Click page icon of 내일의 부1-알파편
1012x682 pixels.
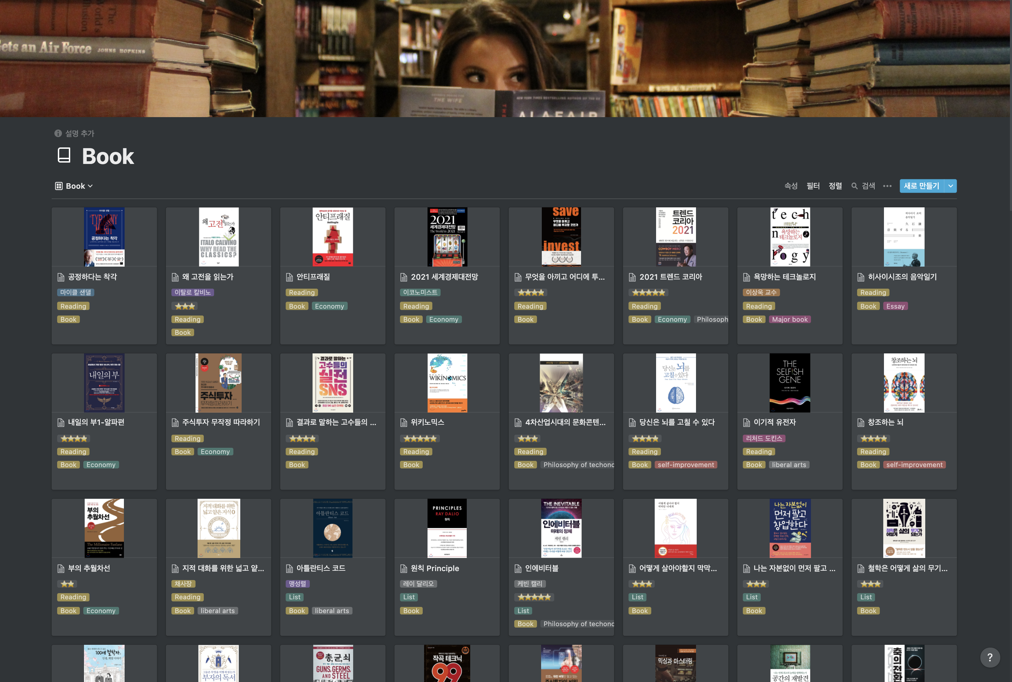pyautogui.click(x=61, y=422)
